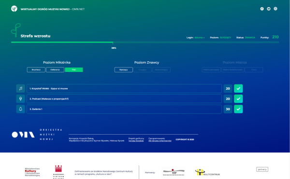Viewport: 290px width, 179px height.
Task: Click the OMN NET tree logo
Action: [x=14, y=9]
